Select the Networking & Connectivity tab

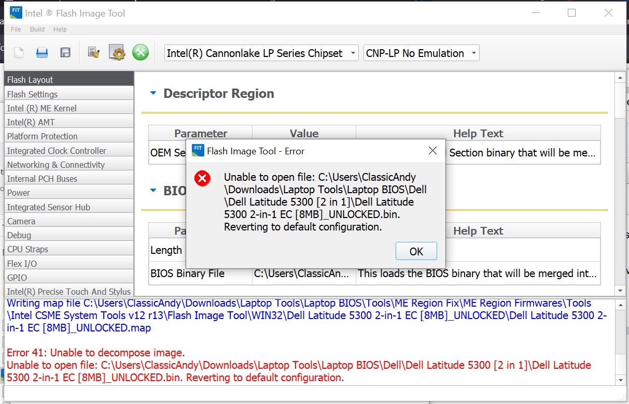[x=69, y=165]
